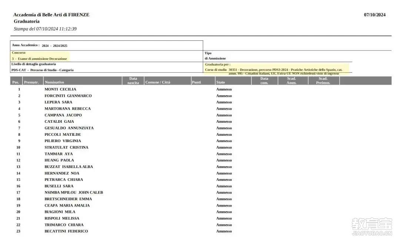Click position number 1 in first row

tap(19, 89)
